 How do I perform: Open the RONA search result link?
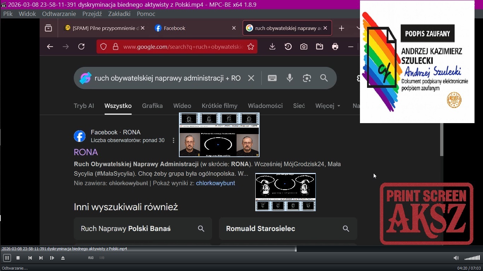[x=86, y=152]
